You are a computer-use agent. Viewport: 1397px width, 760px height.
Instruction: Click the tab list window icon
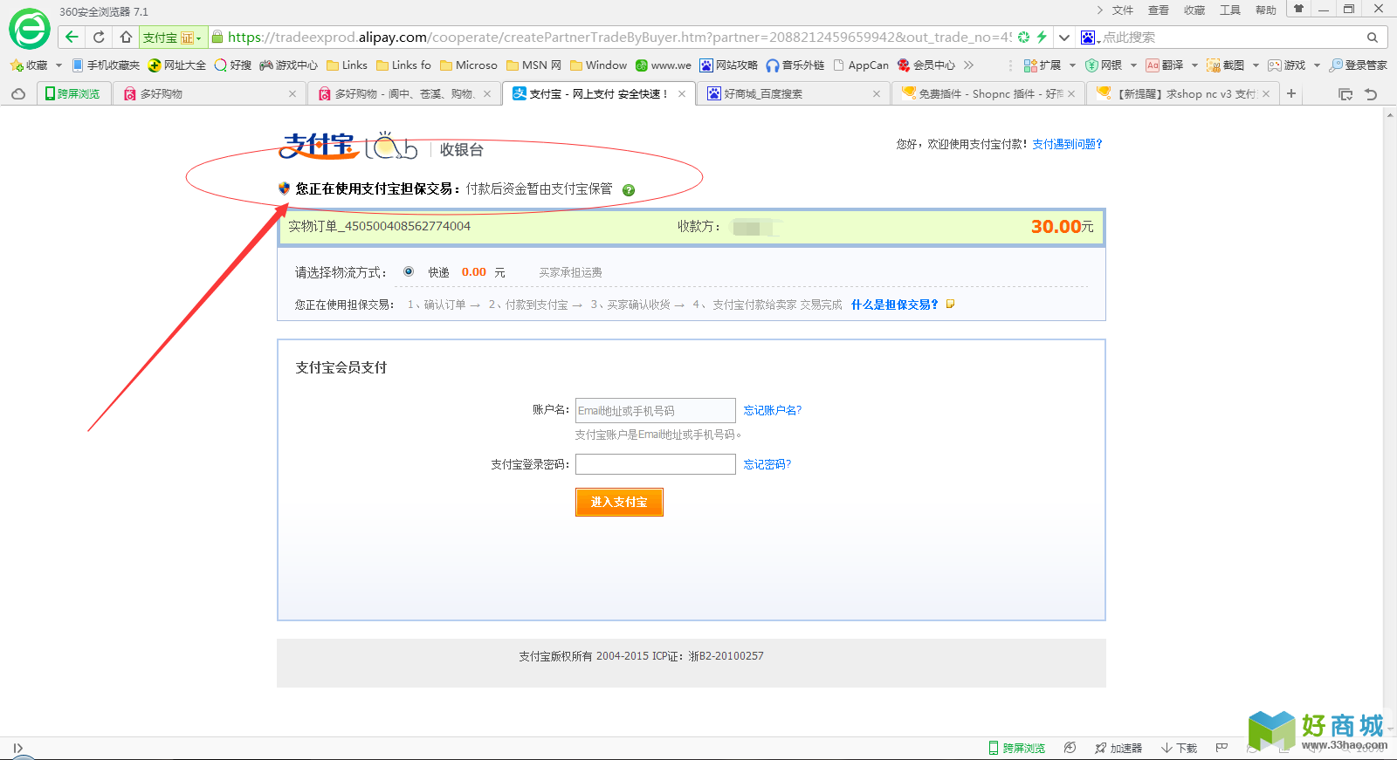(1345, 94)
